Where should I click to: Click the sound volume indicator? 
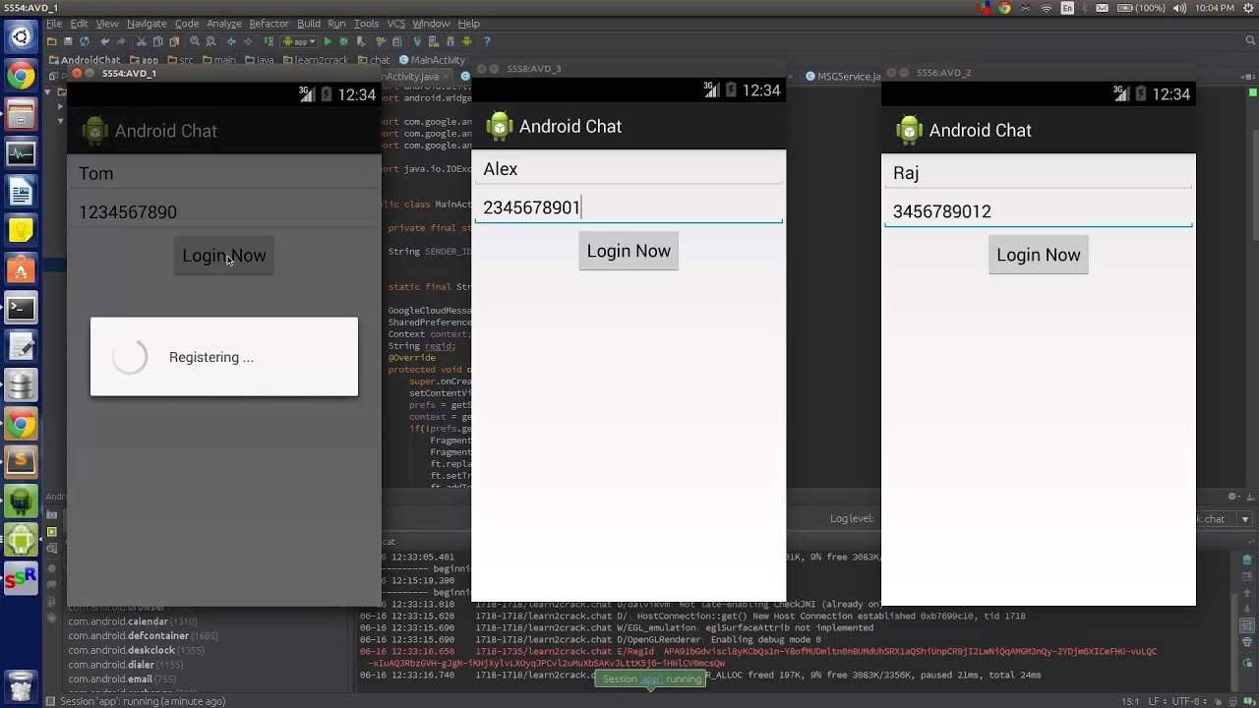point(1179,9)
